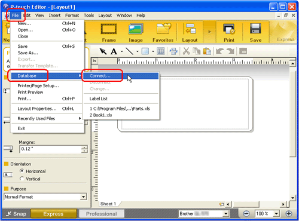Select the text A tool
299x221 pixels.
(114, 51)
